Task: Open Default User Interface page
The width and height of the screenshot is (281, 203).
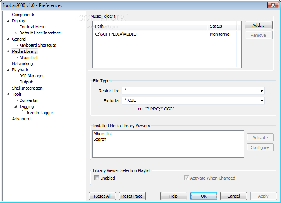Action: coord(40,33)
